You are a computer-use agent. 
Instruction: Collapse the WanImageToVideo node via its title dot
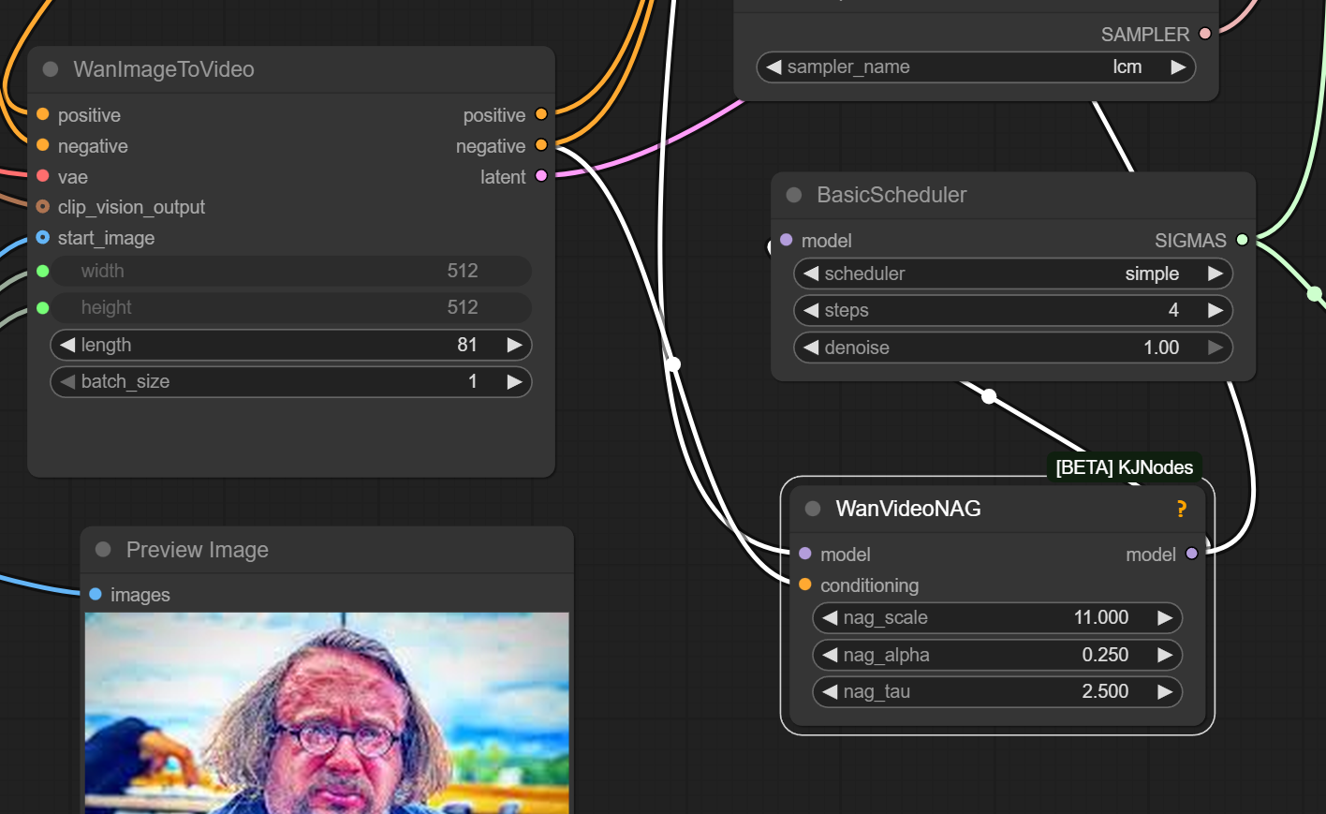pyautogui.click(x=51, y=69)
